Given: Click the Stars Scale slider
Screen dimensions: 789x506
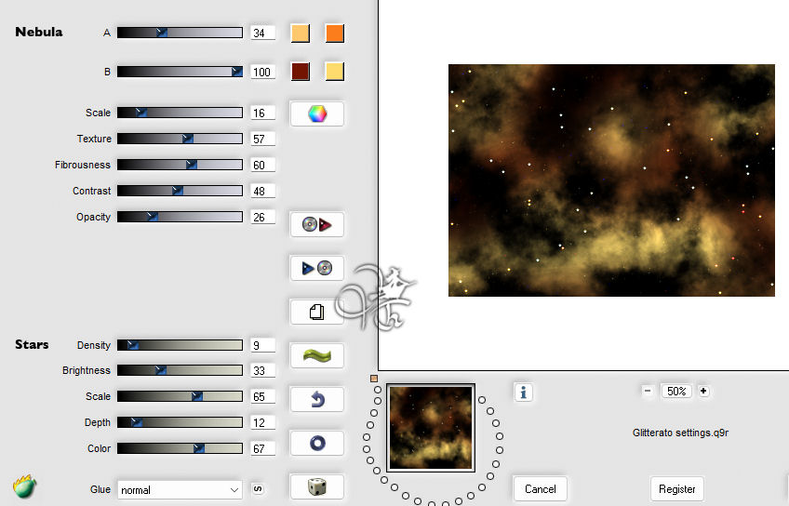Looking at the screenshot, I should (x=180, y=396).
